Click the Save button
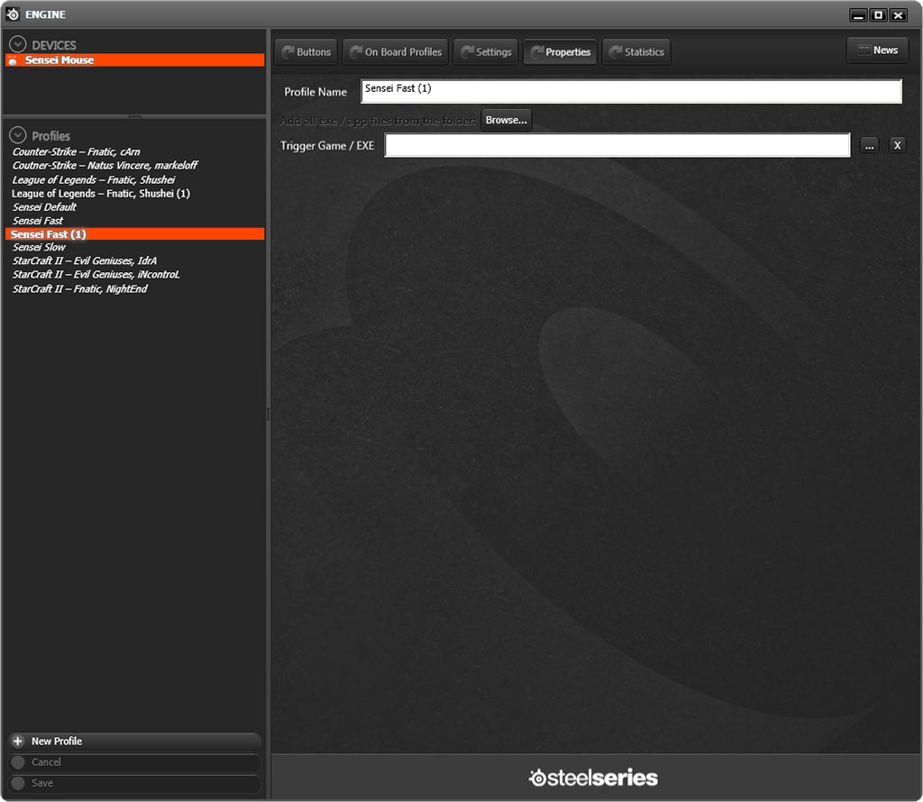Screen dimensions: 923x802 [x=135, y=783]
